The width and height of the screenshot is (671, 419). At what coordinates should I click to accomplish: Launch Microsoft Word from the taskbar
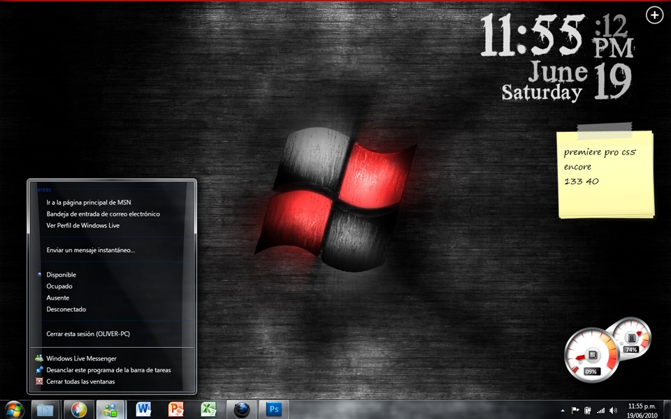[143, 410]
